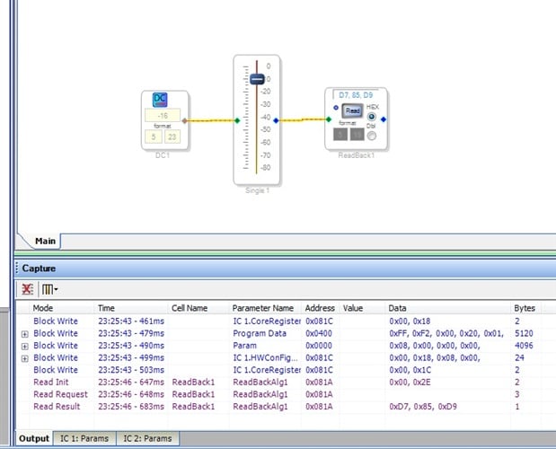Click the ReadBack1 first grey format field
The width and height of the screenshot is (556, 449).
(x=340, y=135)
